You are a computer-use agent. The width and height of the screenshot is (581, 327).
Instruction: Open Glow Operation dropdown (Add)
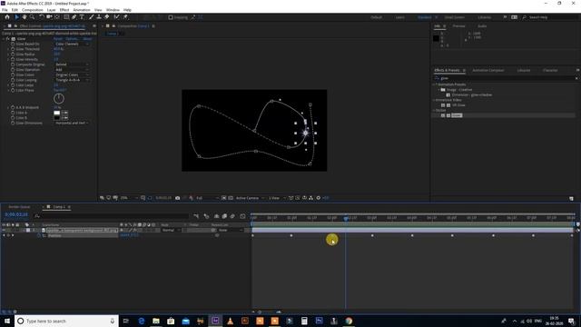(72, 70)
